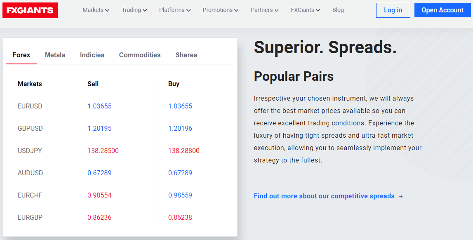Open the Trading dropdown

tap(134, 10)
